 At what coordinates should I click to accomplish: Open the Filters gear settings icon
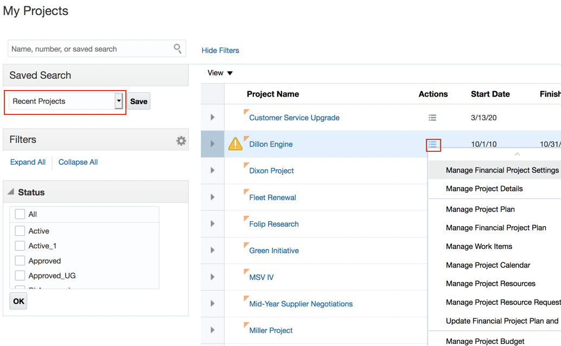point(181,140)
